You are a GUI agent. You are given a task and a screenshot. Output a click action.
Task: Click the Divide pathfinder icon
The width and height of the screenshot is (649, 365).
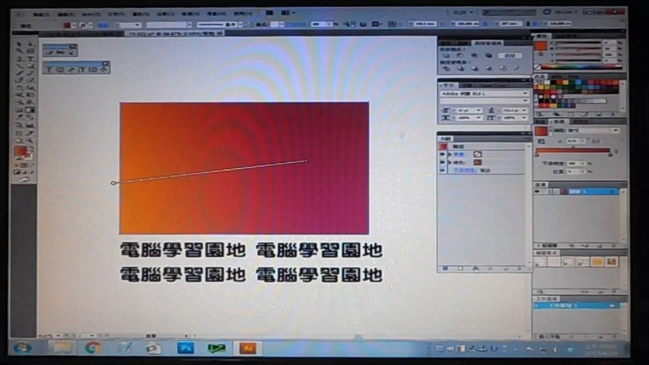(x=446, y=68)
